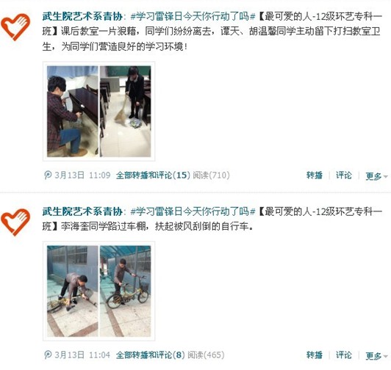Open 全部转播和评论(8) link
391x370 pixels.
(x=151, y=355)
